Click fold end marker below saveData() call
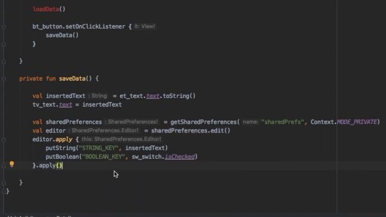Screen dimensions: 386x217 point(4,44)
